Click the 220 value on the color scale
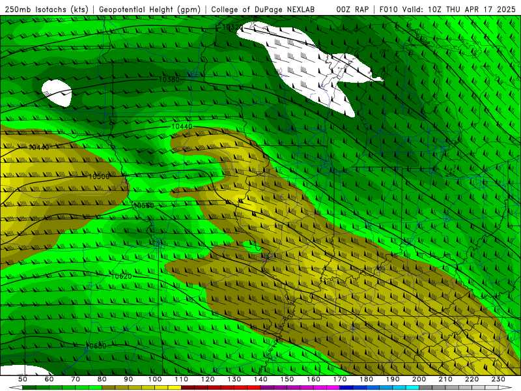Image resolution: width=521 pixels, height=391 pixels. (472, 379)
